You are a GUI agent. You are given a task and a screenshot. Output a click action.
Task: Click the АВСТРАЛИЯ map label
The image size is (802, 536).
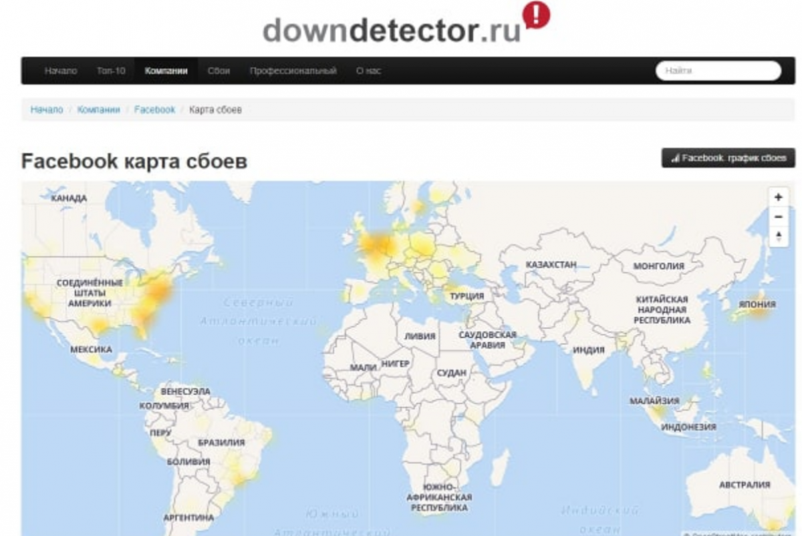(x=745, y=485)
